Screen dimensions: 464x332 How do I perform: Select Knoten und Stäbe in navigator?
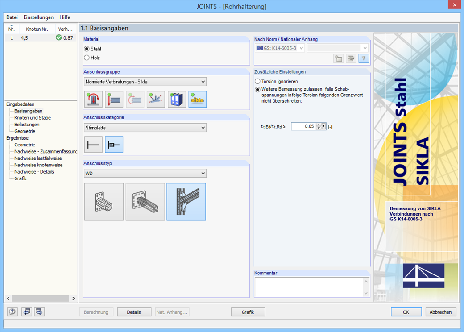point(33,118)
